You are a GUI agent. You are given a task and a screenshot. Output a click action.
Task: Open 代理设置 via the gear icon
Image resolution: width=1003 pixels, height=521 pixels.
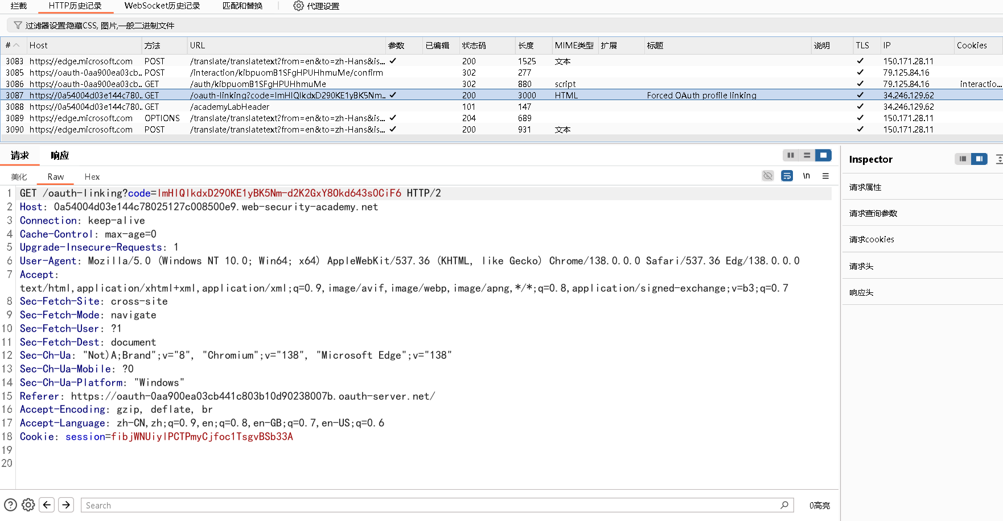coord(298,6)
